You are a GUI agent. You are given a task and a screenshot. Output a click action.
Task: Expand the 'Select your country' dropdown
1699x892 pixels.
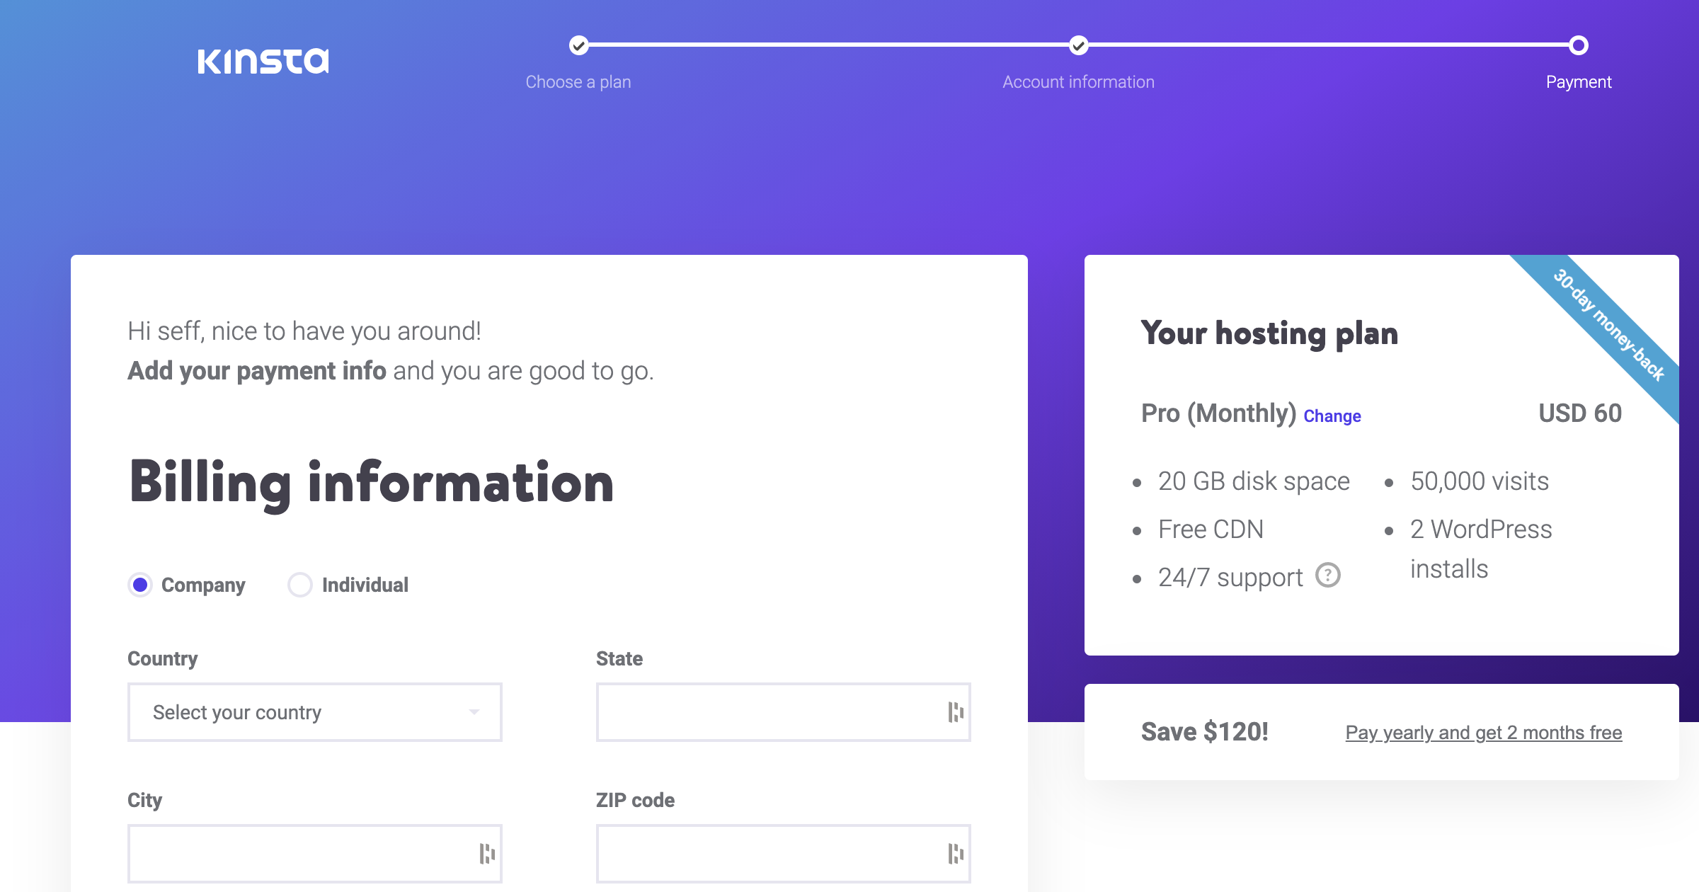click(314, 711)
